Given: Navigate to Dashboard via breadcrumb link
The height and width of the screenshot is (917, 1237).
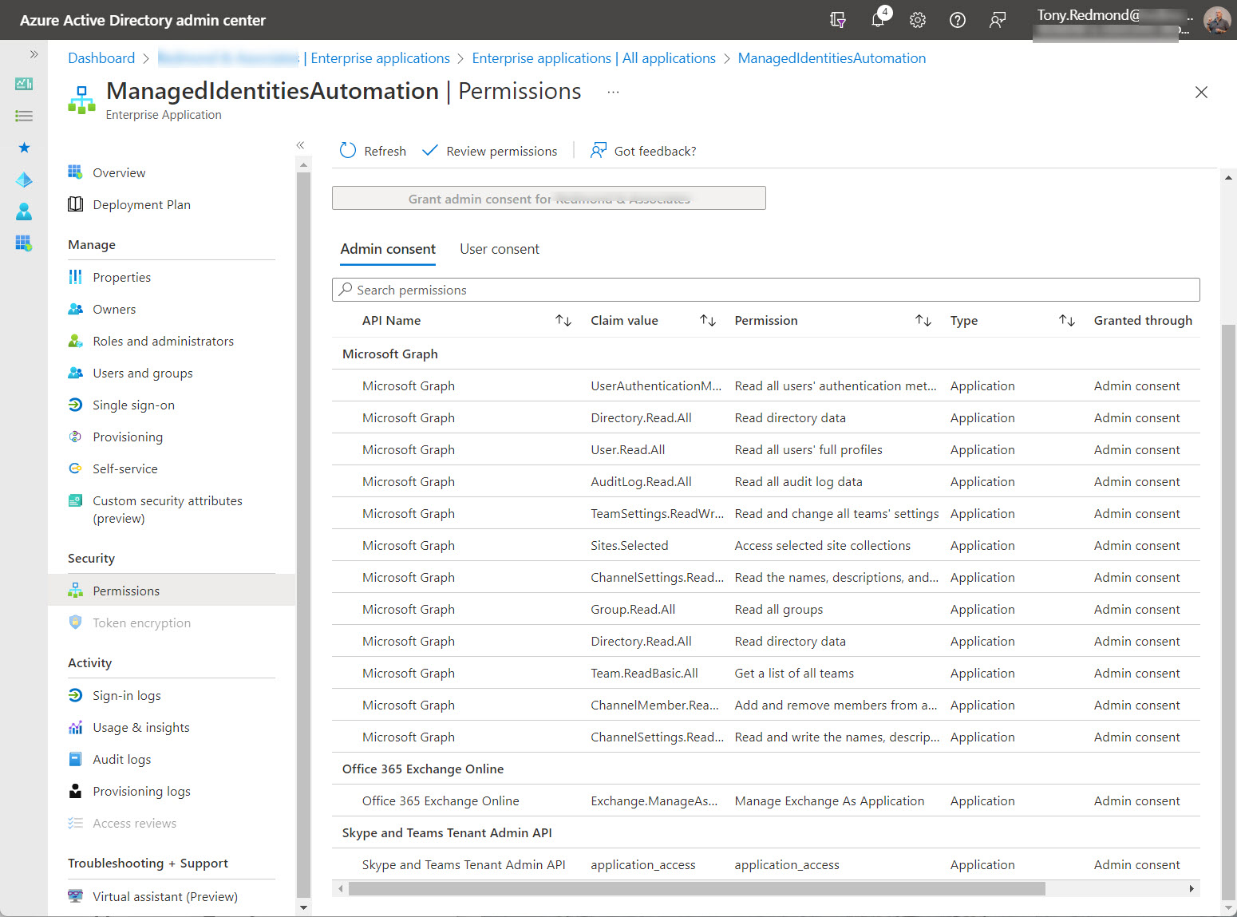Looking at the screenshot, I should pos(101,57).
